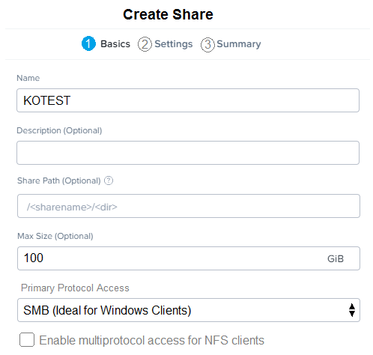This screenshot has width=373, height=355.
Task: Click the step 2 circle icon
Action: 145,44
